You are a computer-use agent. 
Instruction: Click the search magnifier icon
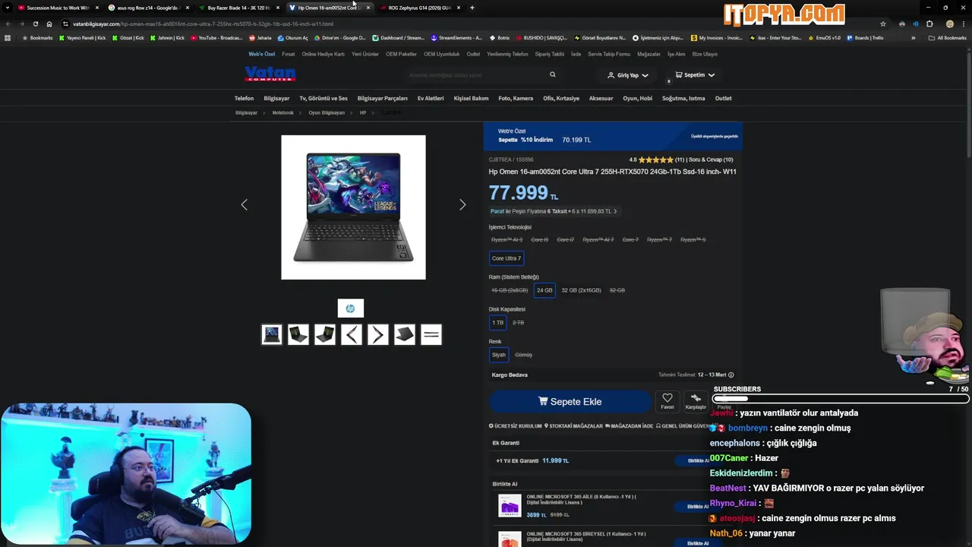coord(552,74)
